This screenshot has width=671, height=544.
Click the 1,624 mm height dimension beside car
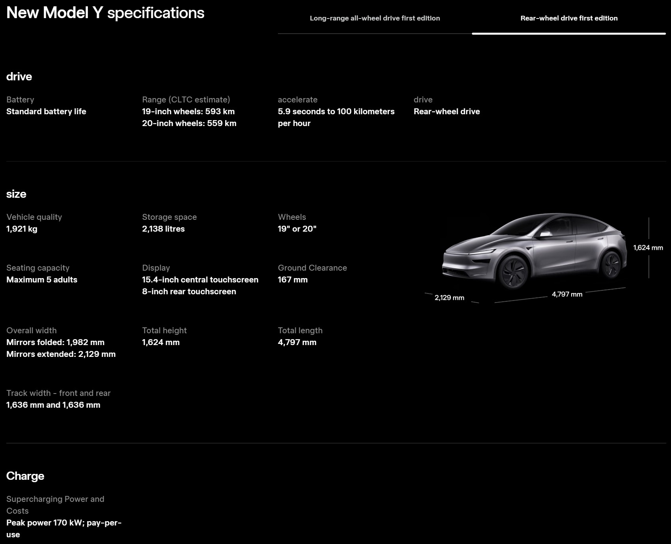pos(648,248)
